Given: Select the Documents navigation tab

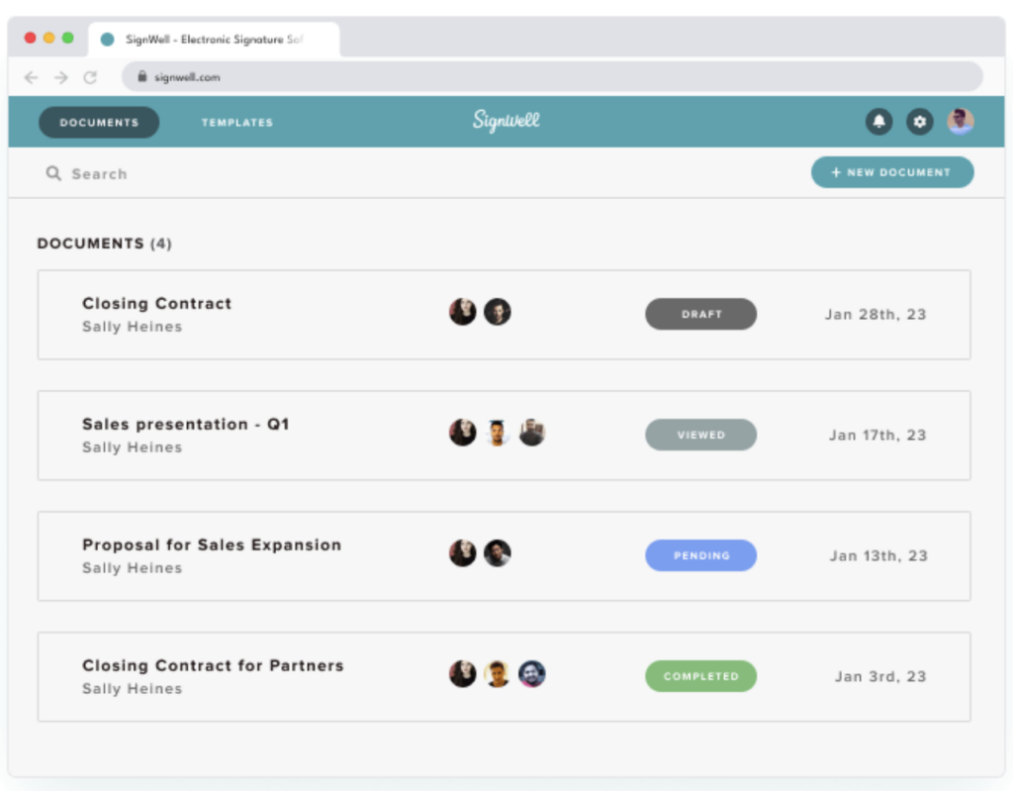Looking at the screenshot, I should (98, 122).
